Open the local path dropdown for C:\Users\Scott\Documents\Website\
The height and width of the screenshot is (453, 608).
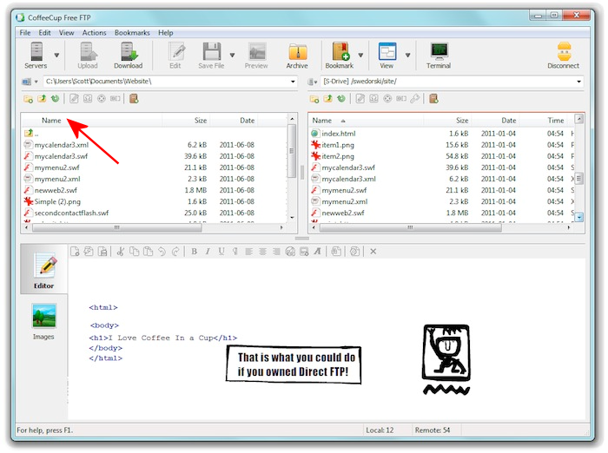291,82
